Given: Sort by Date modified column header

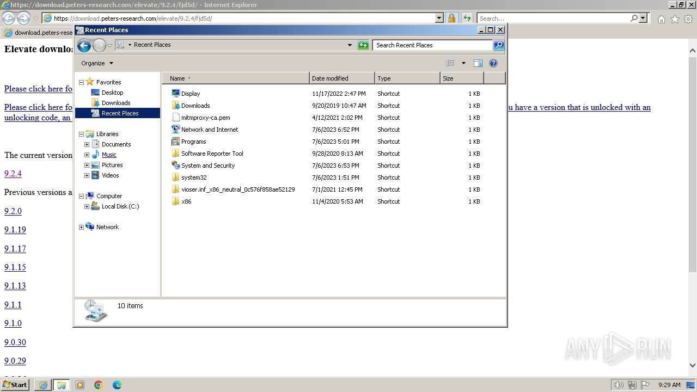Looking at the screenshot, I should click(x=342, y=78).
